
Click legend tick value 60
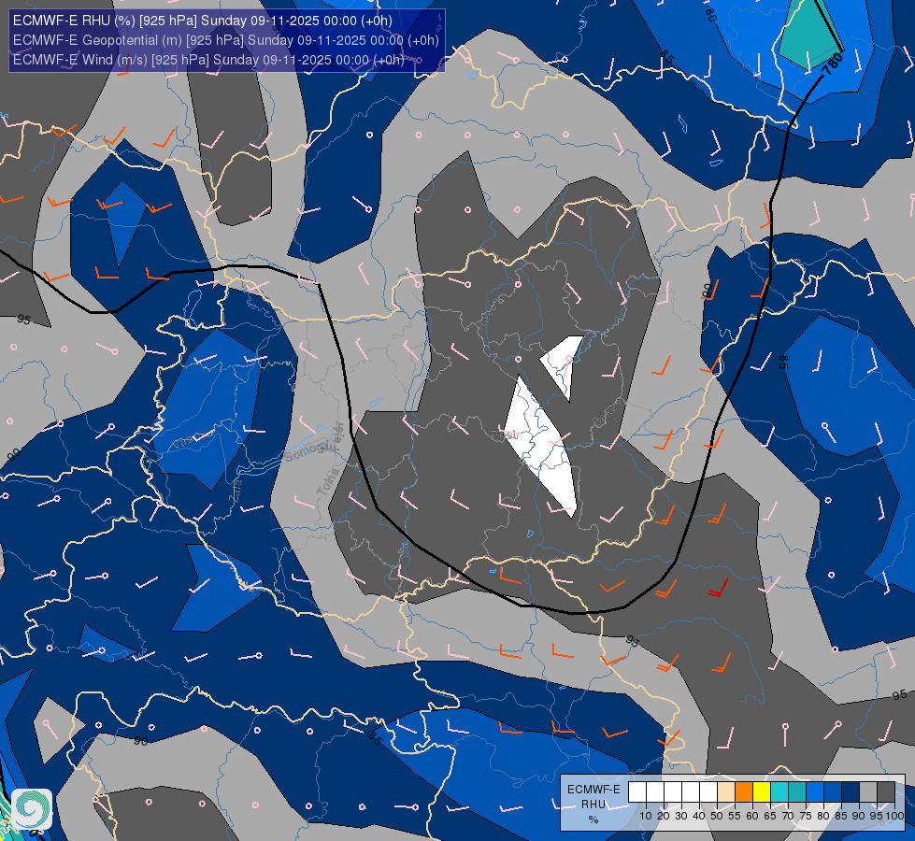coord(752,816)
